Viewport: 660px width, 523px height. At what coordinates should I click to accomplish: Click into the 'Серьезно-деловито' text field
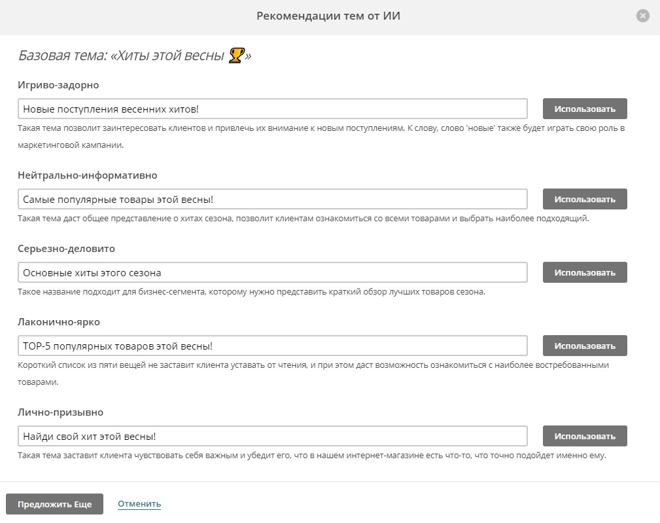point(273,272)
